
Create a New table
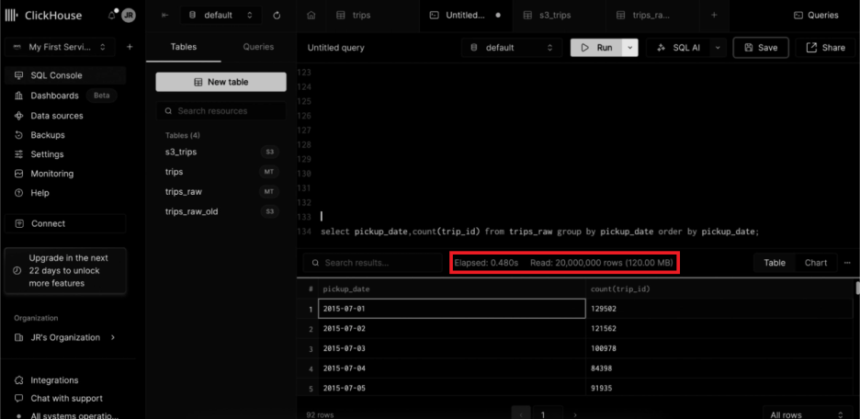(x=221, y=82)
